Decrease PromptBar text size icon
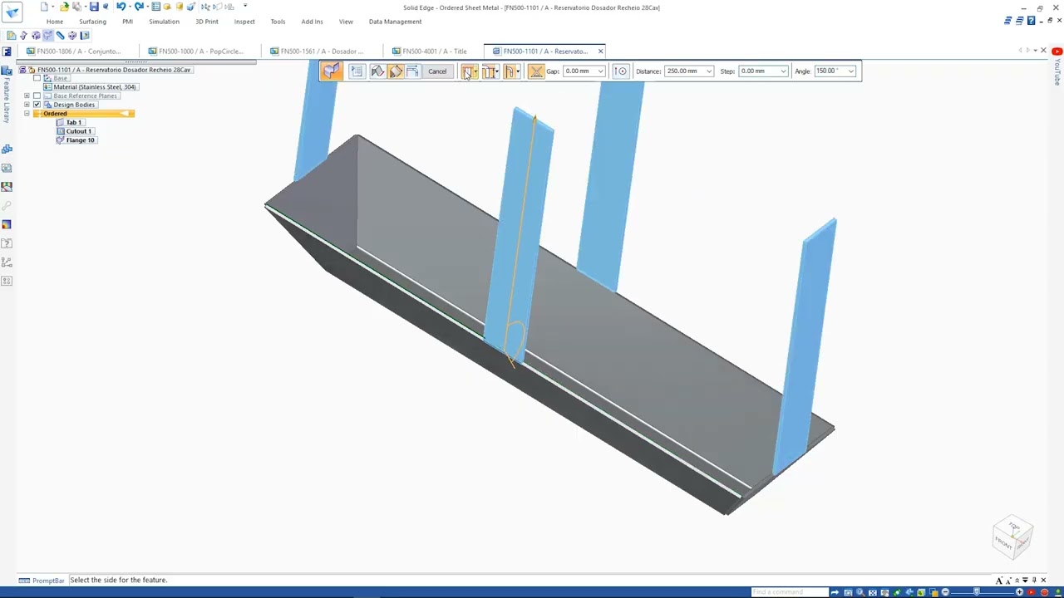The image size is (1064, 598). pyautogui.click(x=1008, y=581)
